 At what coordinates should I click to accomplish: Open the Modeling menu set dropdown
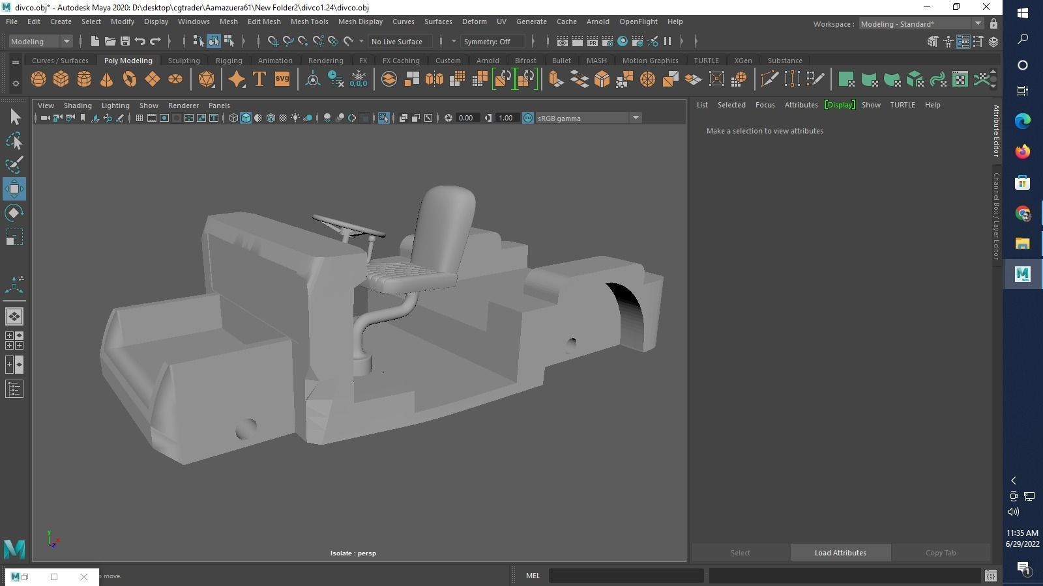40,41
